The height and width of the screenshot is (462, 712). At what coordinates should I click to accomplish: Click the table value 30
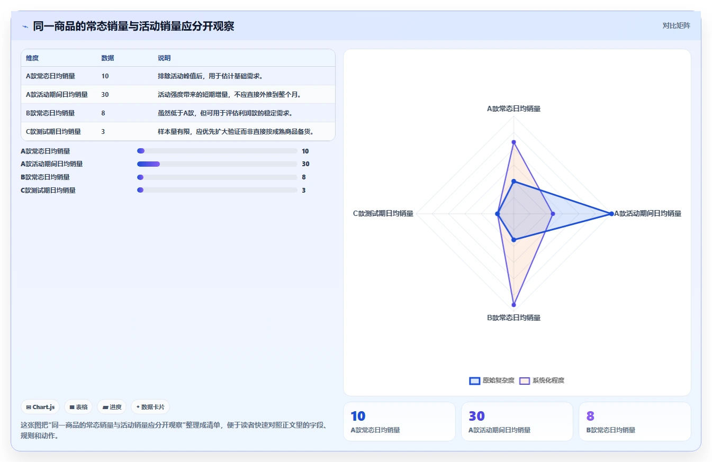coord(105,95)
